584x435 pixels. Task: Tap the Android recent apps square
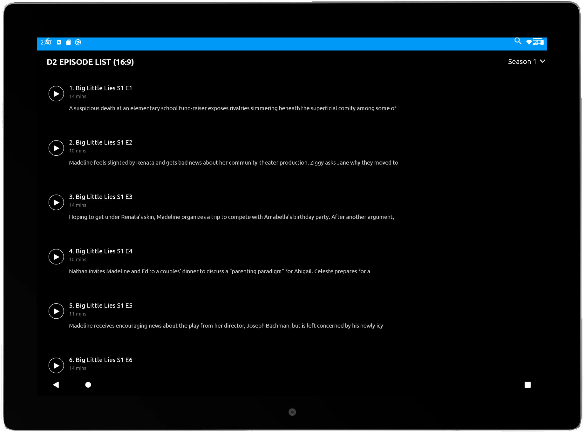[527, 385]
